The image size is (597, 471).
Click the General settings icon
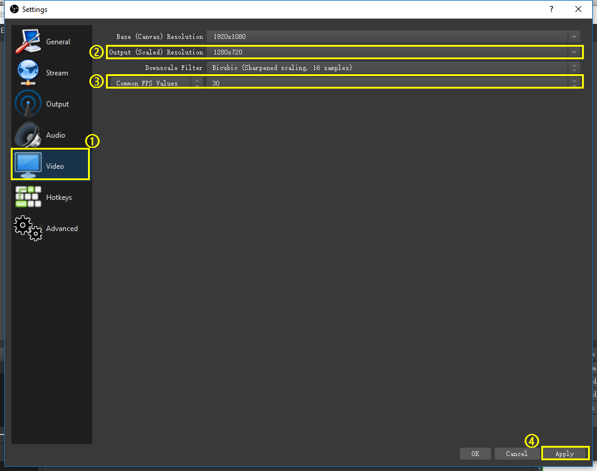coord(28,41)
